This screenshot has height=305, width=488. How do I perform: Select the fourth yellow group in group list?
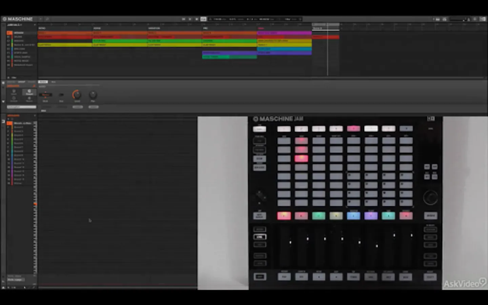click(x=21, y=45)
